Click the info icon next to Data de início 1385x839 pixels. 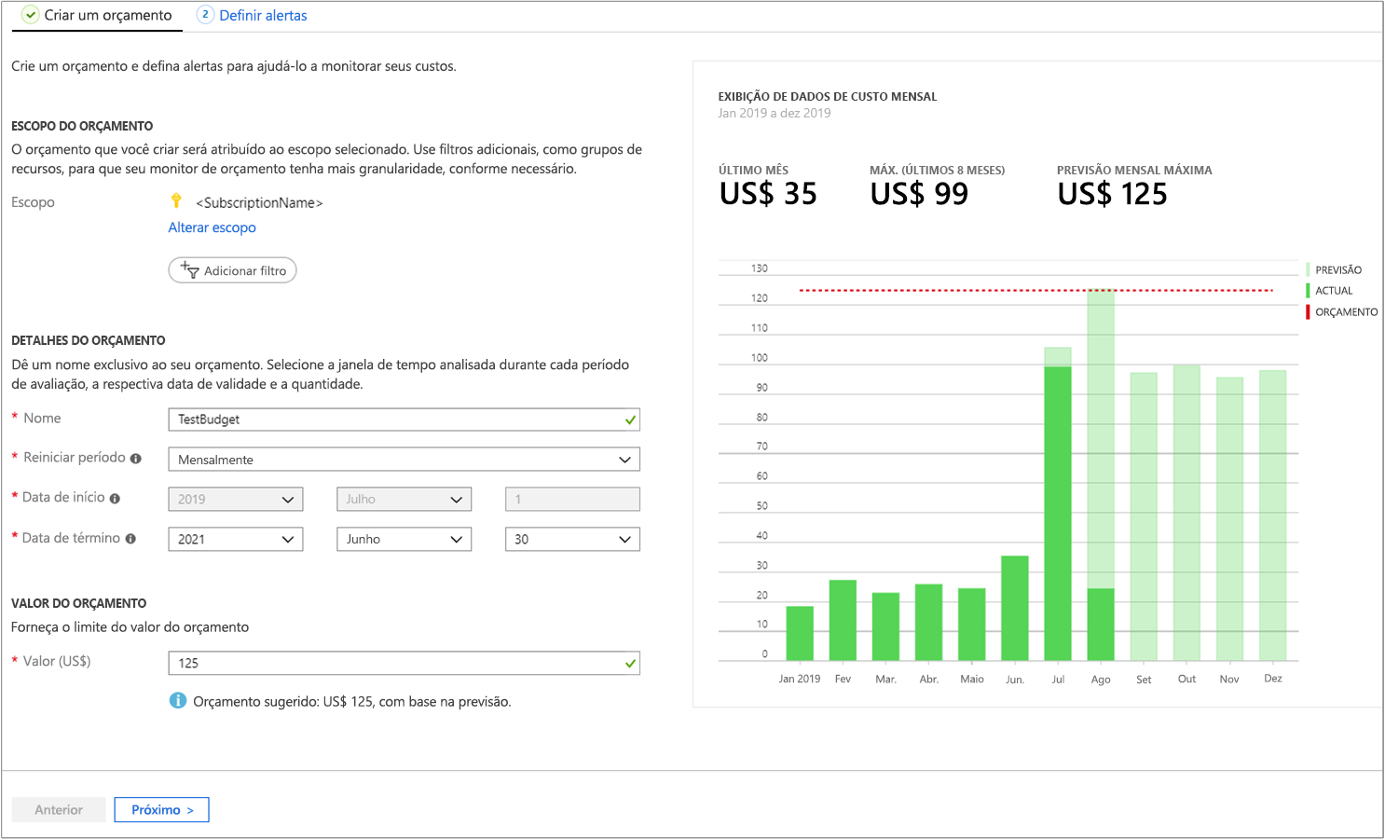point(115,499)
